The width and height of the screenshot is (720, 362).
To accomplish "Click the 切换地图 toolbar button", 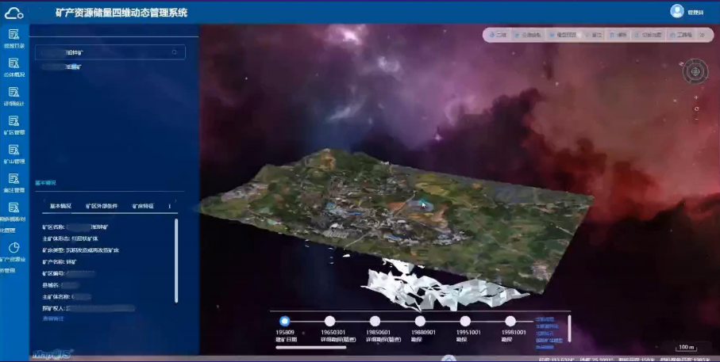I will click(x=649, y=35).
